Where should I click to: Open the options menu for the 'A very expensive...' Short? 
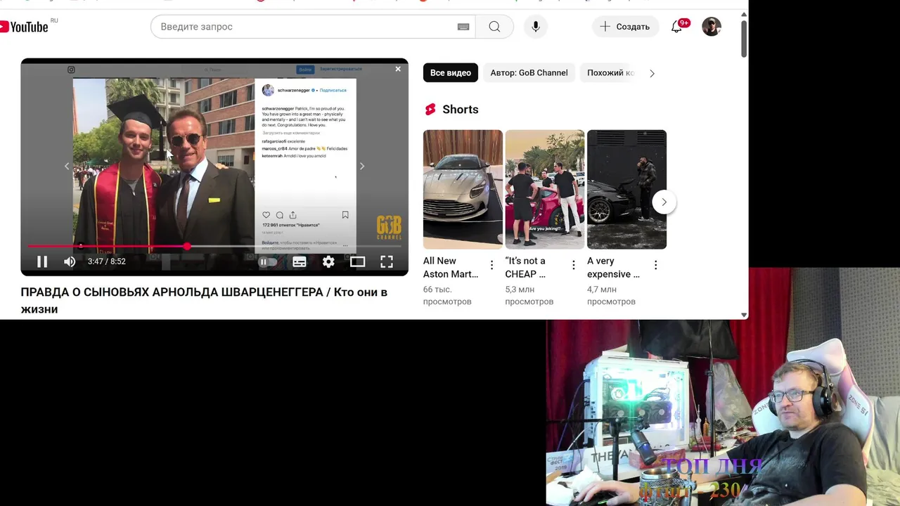point(655,265)
